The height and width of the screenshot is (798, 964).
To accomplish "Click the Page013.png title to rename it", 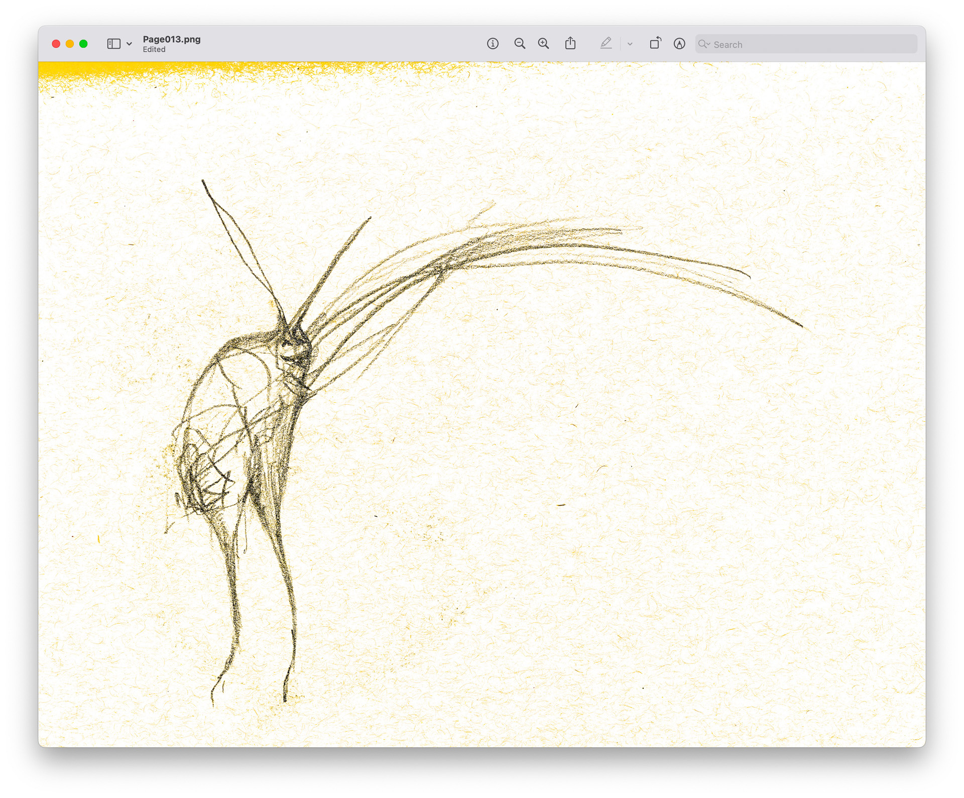I will click(171, 39).
